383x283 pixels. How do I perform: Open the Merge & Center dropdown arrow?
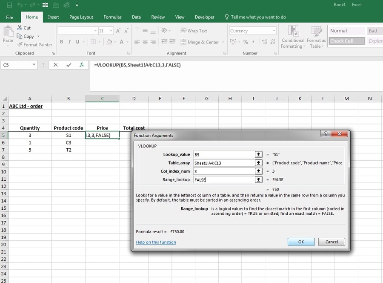coord(223,42)
